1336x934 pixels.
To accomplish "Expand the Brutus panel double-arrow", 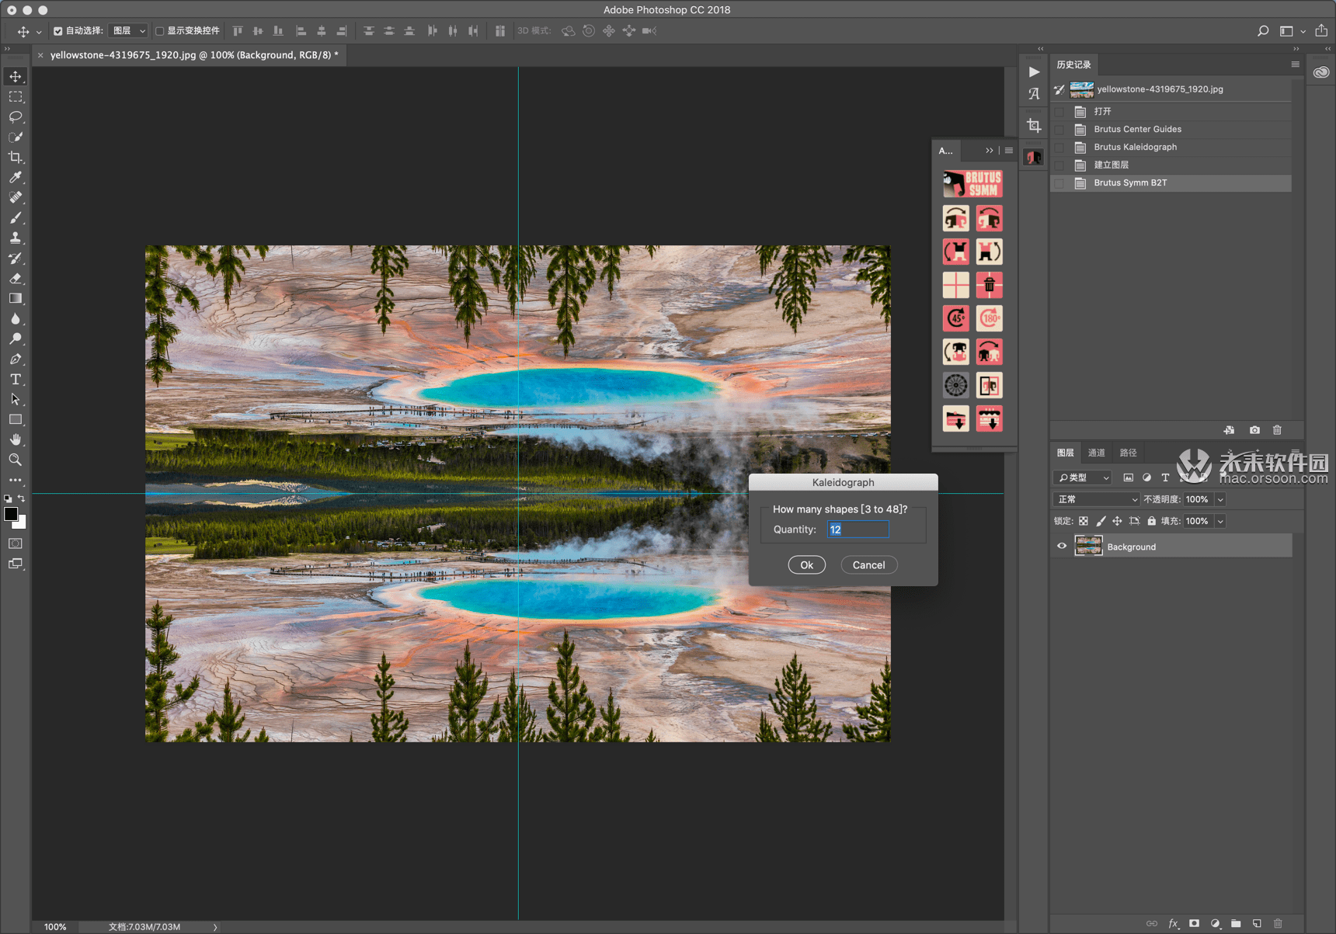I will [989, 151].
